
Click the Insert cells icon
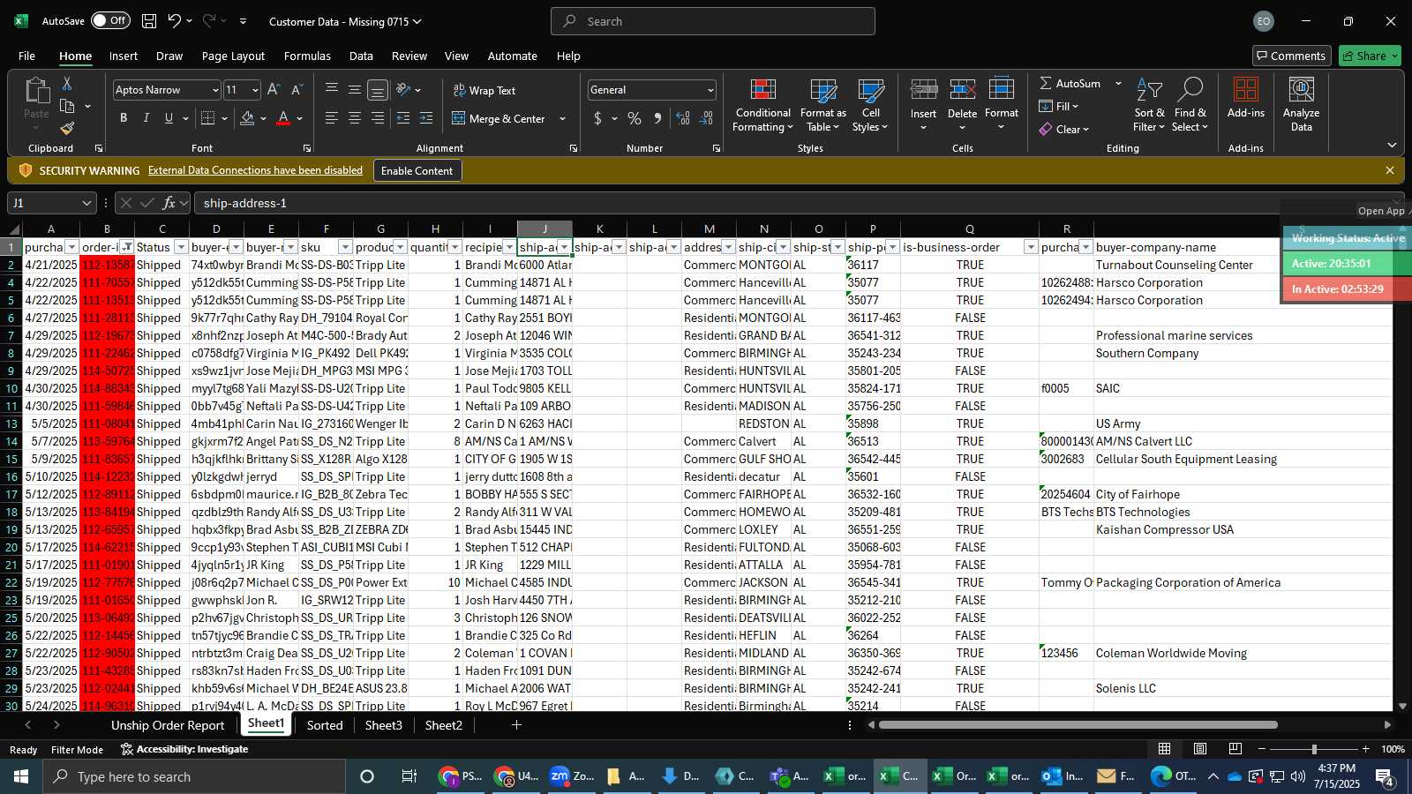[924, 90]
